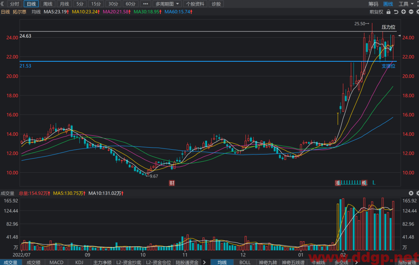419x265 pixels.
Task: Select the 牛熊线 overlay tab
Action: [318, 262]
